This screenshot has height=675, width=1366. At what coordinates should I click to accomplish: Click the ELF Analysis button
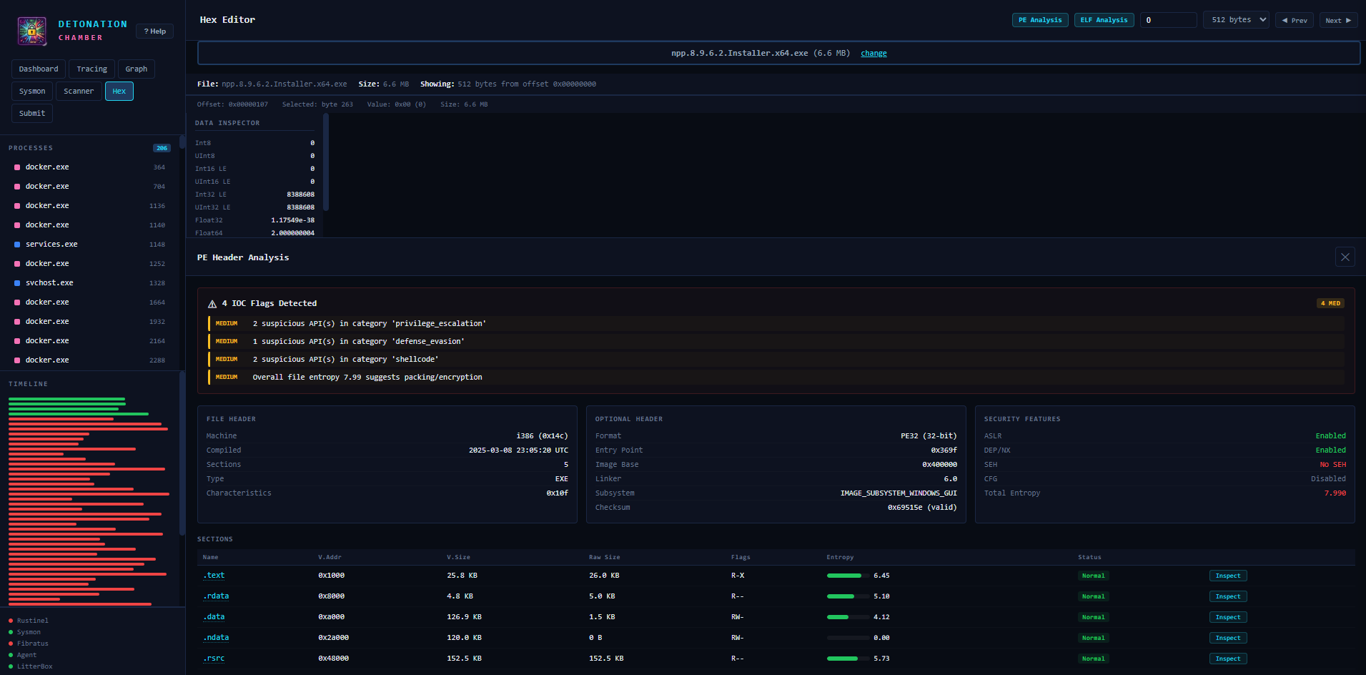tap(1104, 20)
